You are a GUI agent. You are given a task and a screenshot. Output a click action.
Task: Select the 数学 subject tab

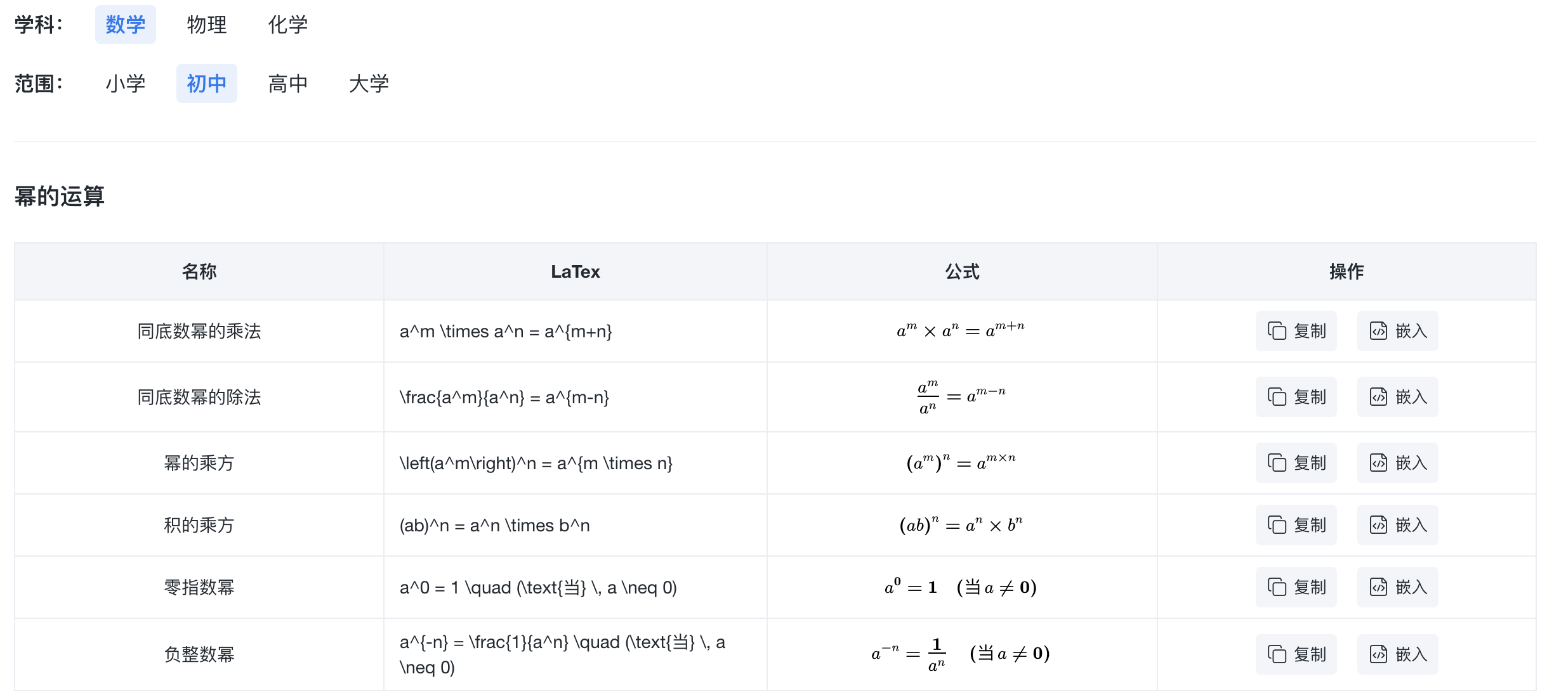click(125, 25)
